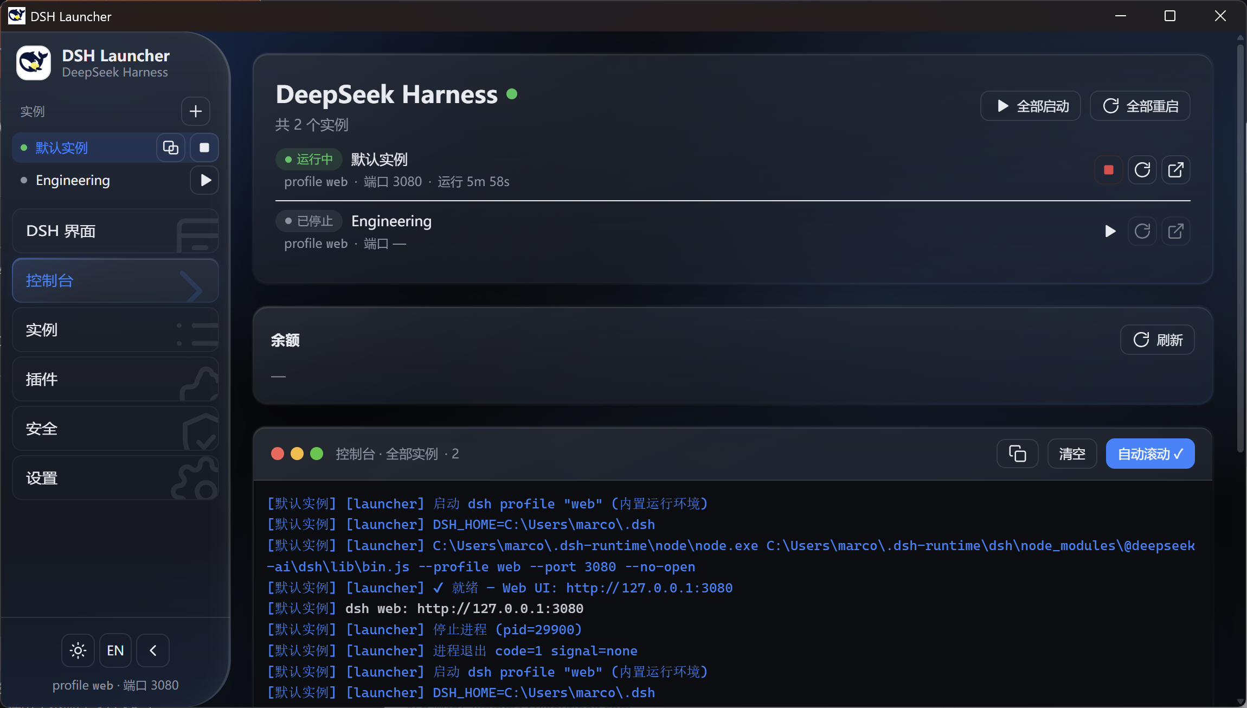Open the default instance window icon in sidebar
1247x708 pixels.
coord(171,148)
